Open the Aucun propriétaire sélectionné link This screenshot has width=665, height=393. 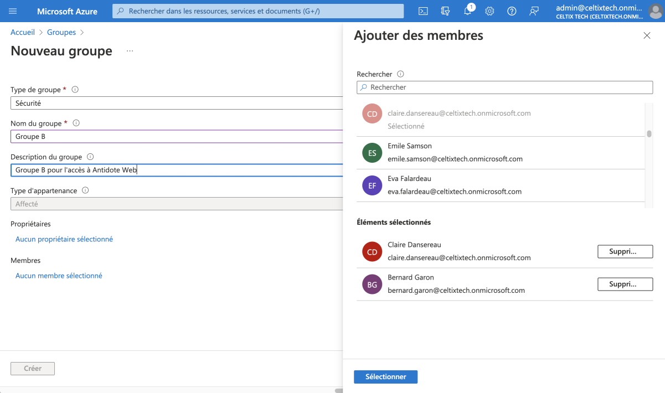(64, 239)
